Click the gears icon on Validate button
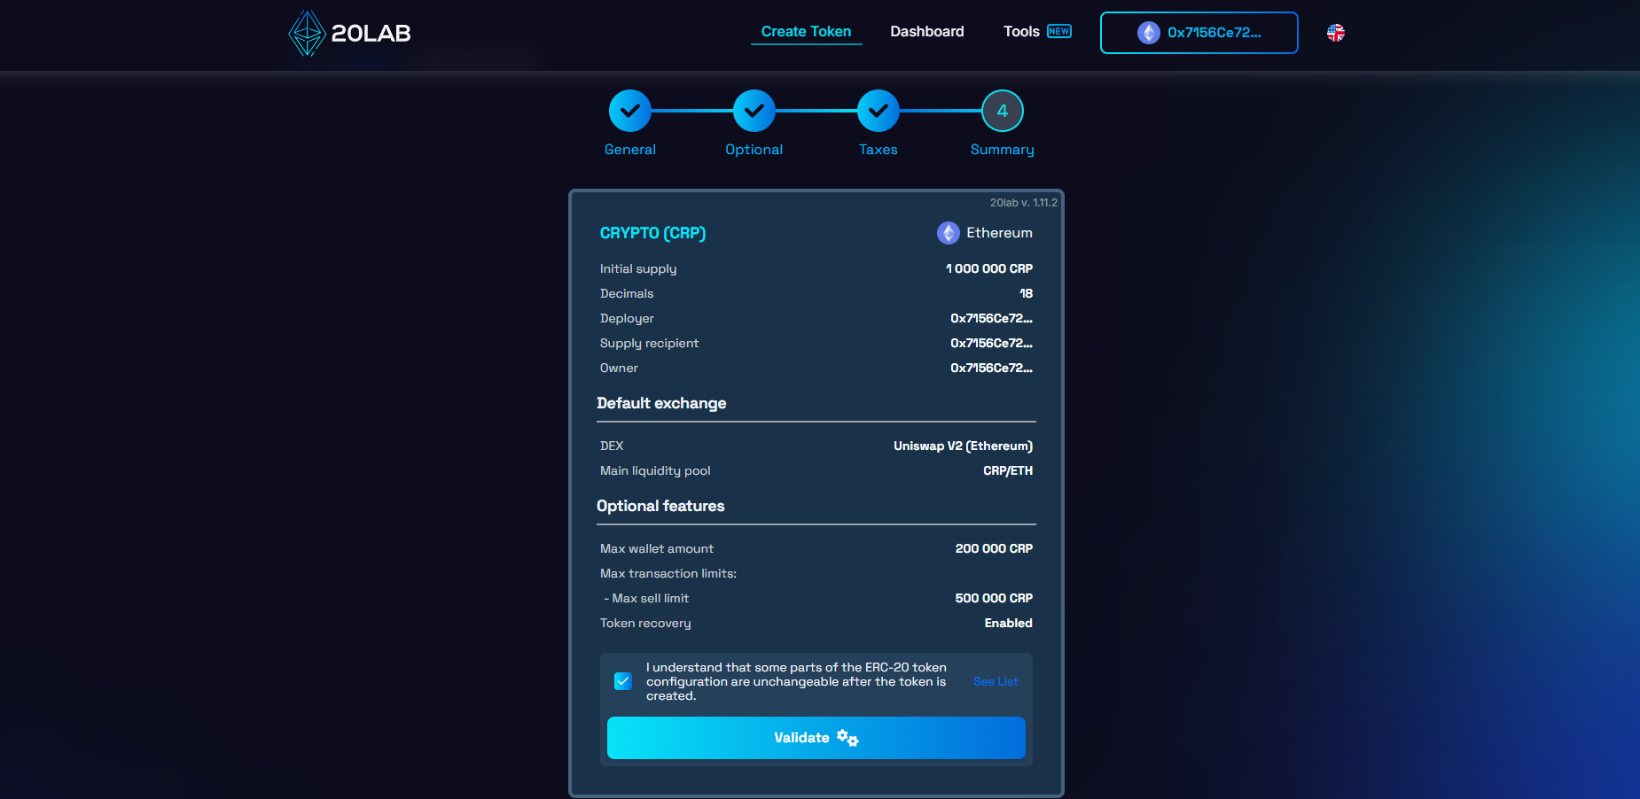 click(847, 738)
